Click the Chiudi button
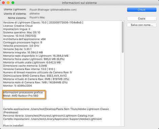Image resolution: width=159 pixels, height=129 pixels. point(142,10)
